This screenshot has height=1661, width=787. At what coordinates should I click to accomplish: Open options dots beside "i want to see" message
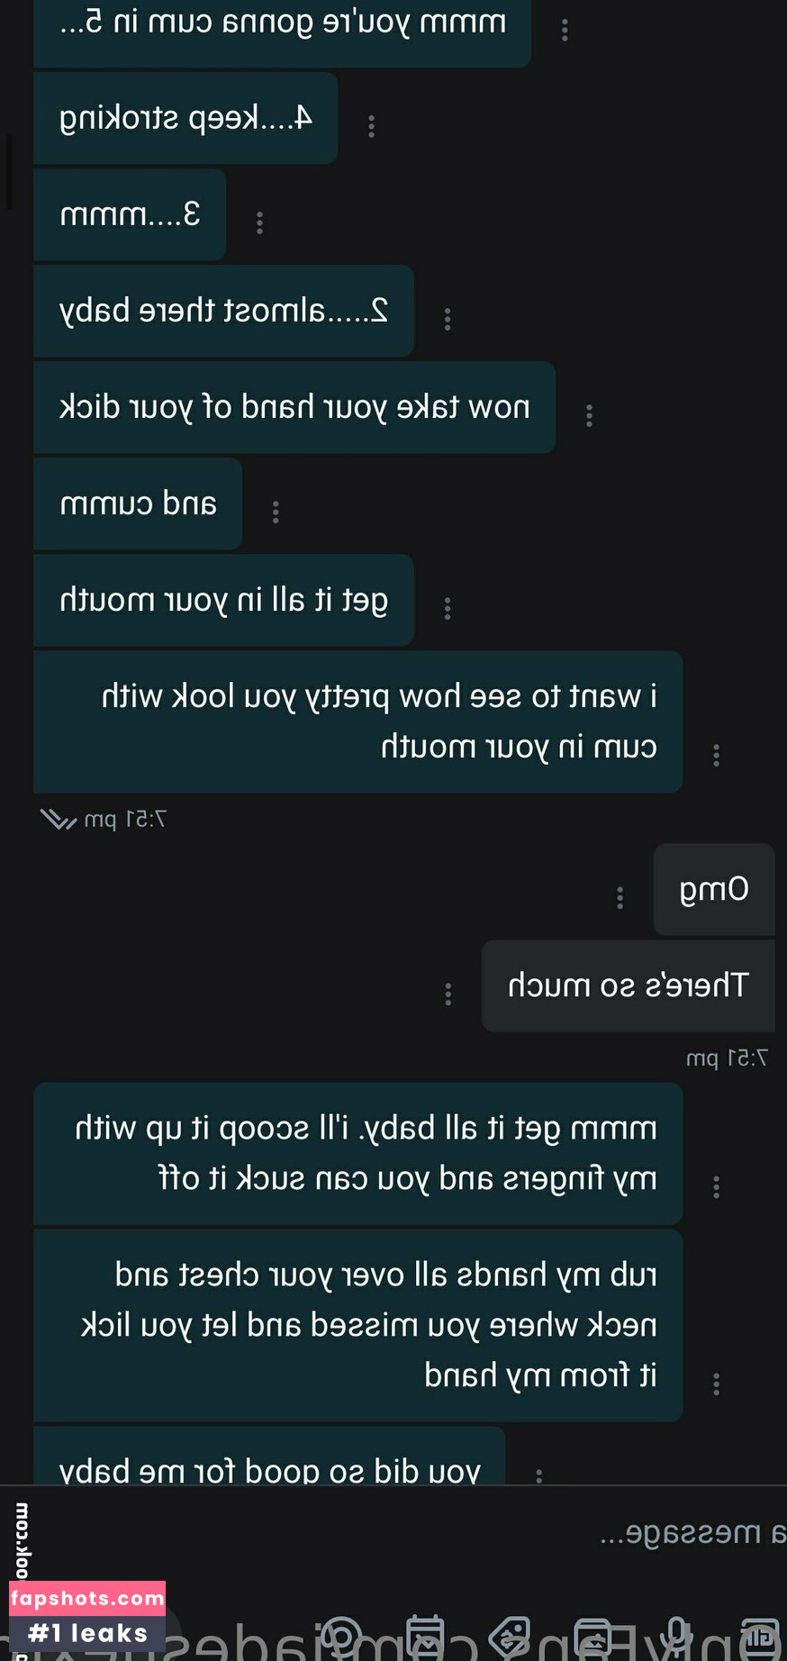click(x=716, y=755)
